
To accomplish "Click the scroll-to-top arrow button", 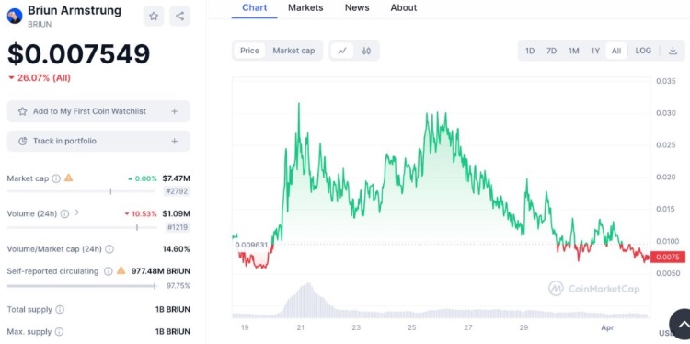I will point(680,325).
